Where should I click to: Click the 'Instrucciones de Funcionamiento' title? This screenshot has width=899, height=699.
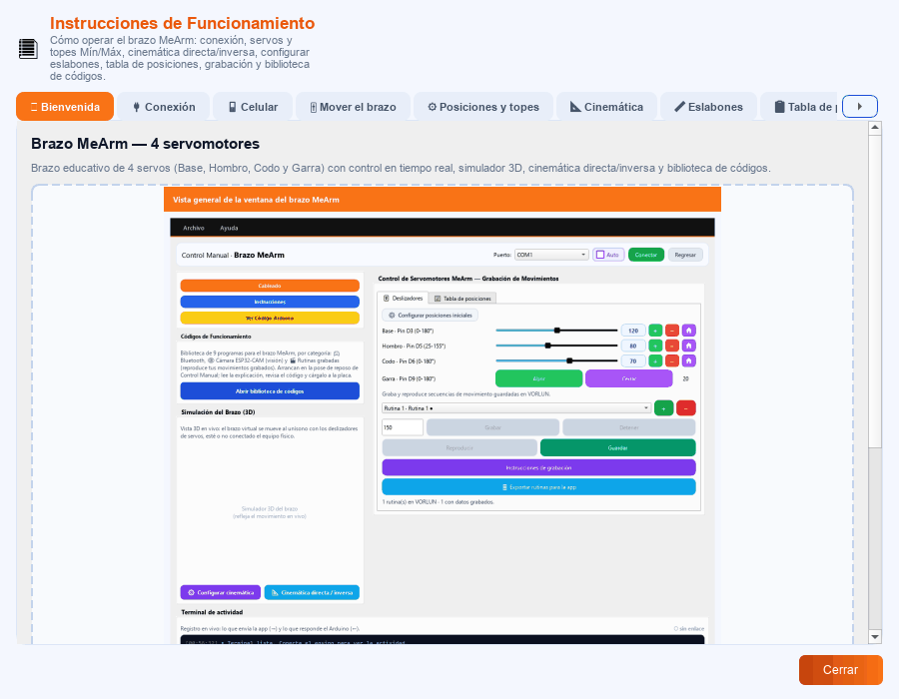pos(183,23)
